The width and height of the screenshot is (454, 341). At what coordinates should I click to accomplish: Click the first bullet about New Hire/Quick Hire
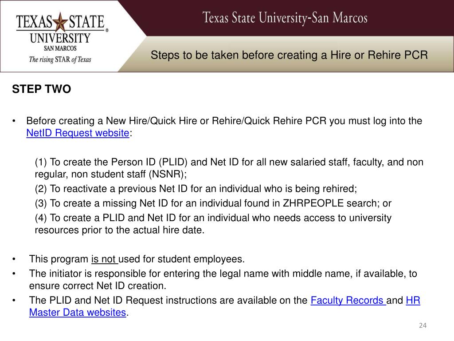[x=224, y=127]
